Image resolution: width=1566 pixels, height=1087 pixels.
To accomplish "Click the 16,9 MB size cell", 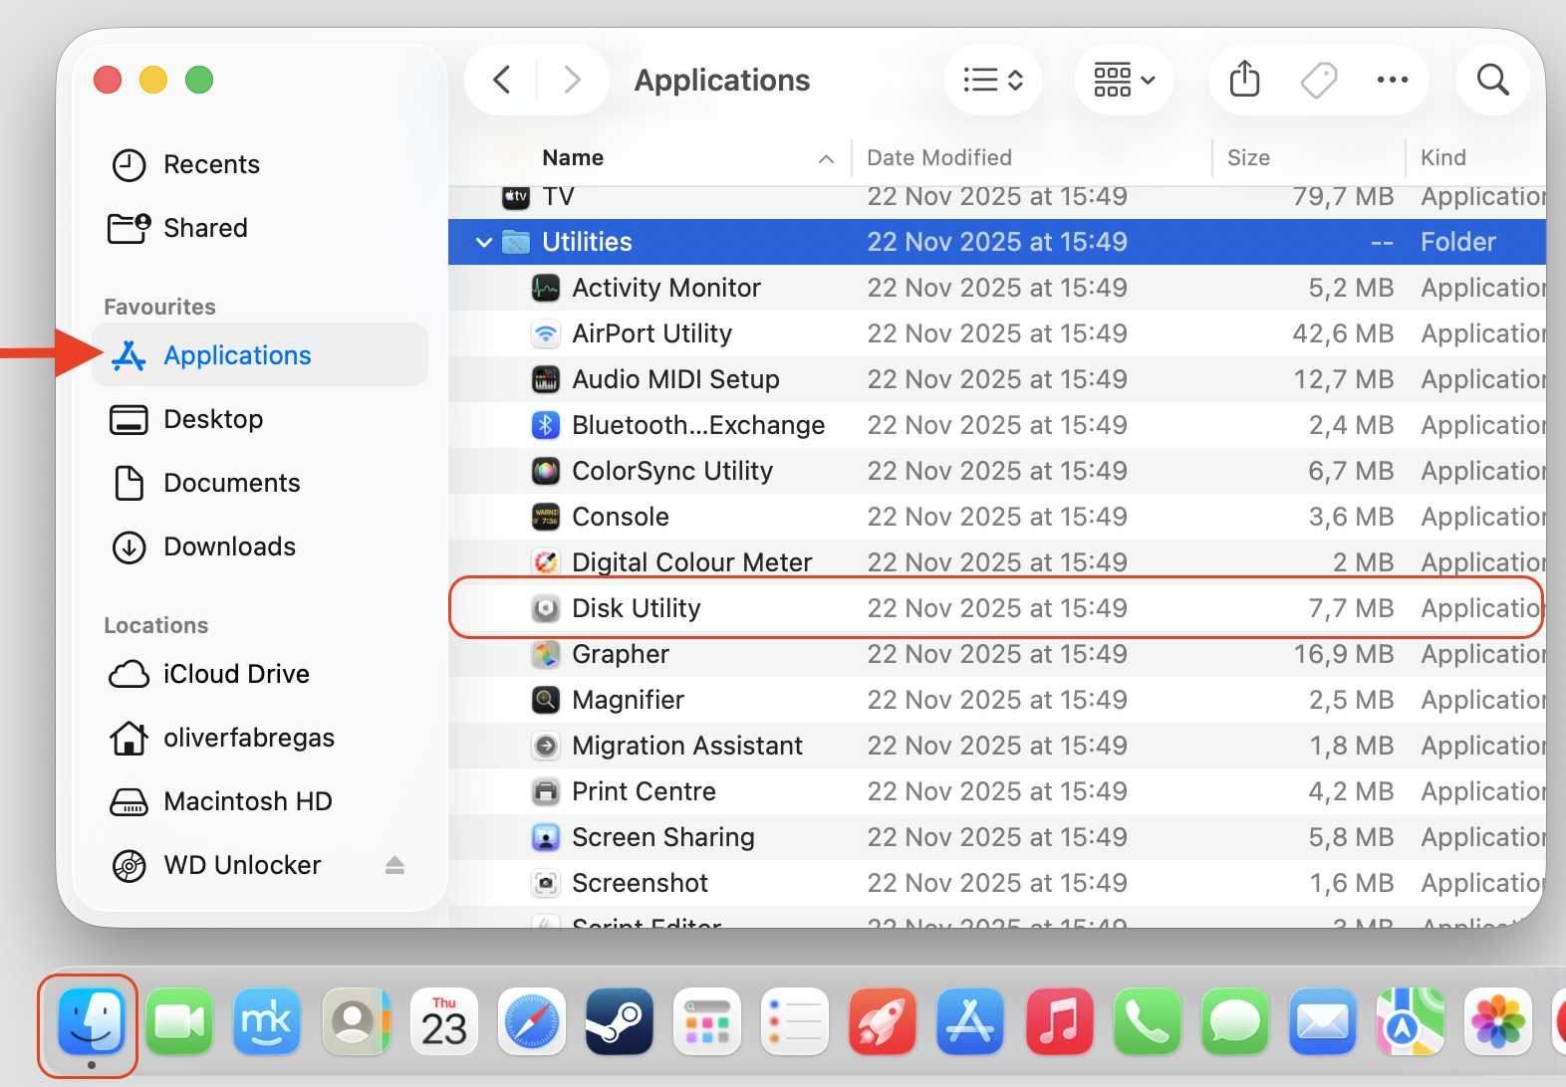I will point(1343,654).
